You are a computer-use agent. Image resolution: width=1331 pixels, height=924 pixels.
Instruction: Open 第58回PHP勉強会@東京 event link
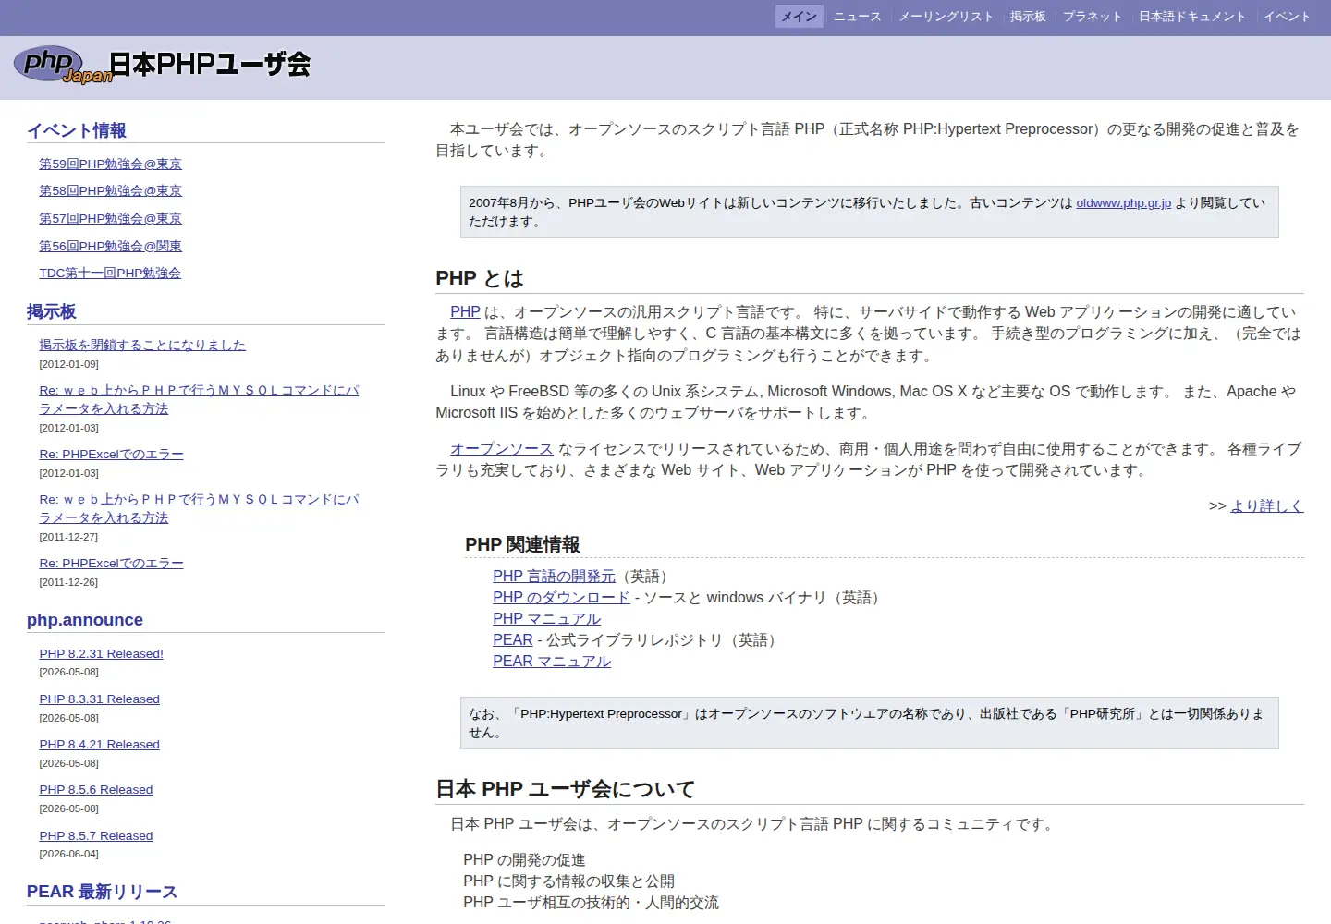(x=110, y=190)
